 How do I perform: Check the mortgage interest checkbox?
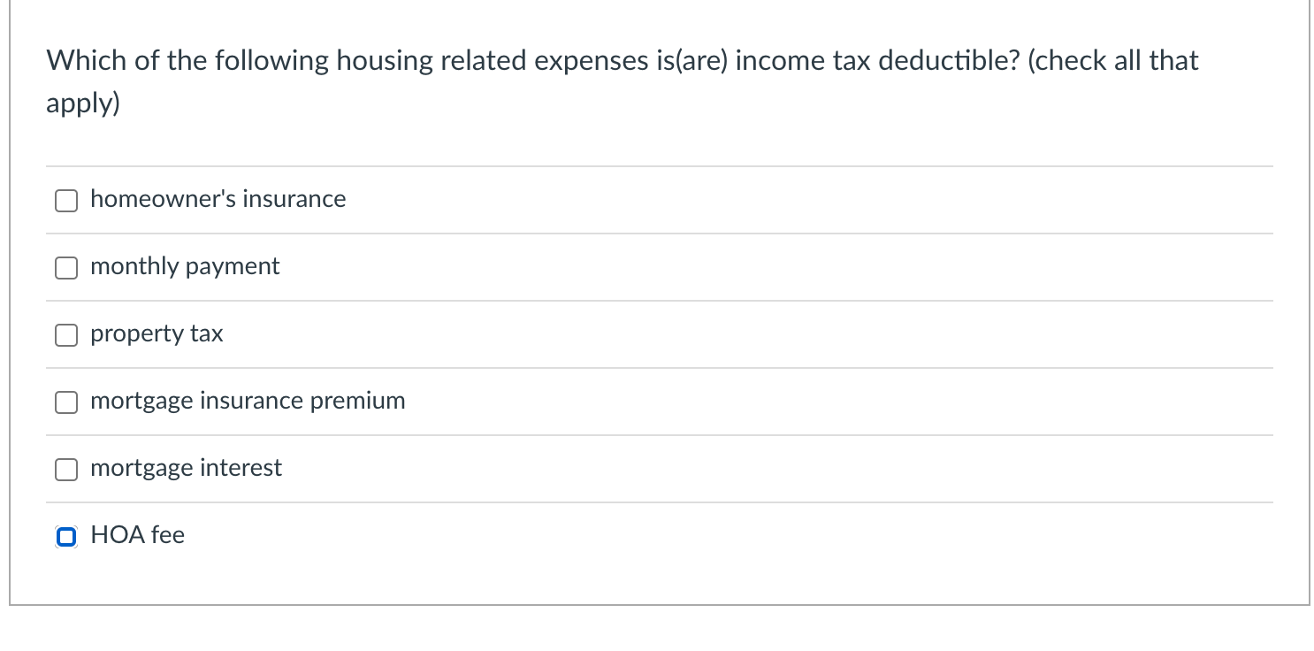(x=65, y=470)
